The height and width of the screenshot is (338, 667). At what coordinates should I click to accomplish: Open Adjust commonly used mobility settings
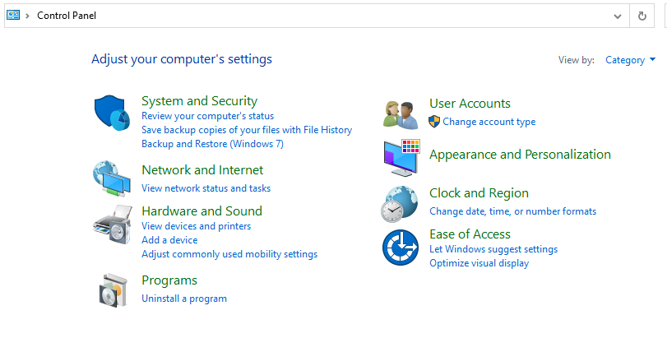[229, 254]
